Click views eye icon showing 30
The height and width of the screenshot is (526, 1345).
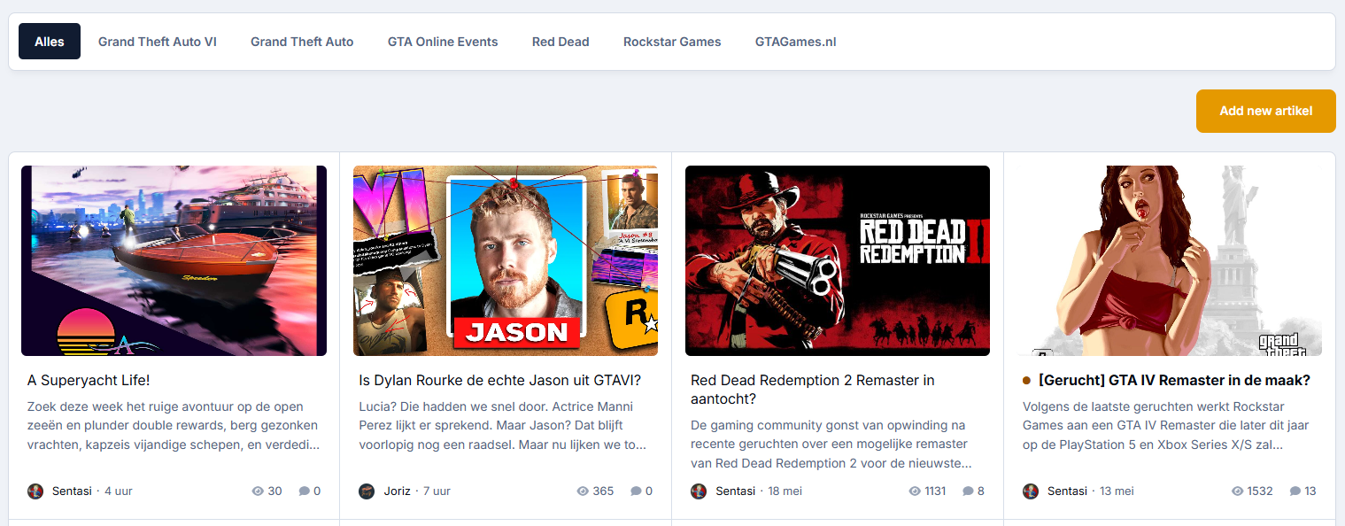(x=258, y=491)
